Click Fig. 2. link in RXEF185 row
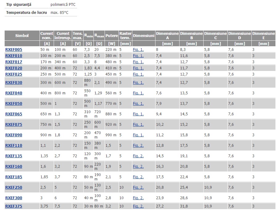The height and width of the screenshot is (210, 277). coord(138,177)
